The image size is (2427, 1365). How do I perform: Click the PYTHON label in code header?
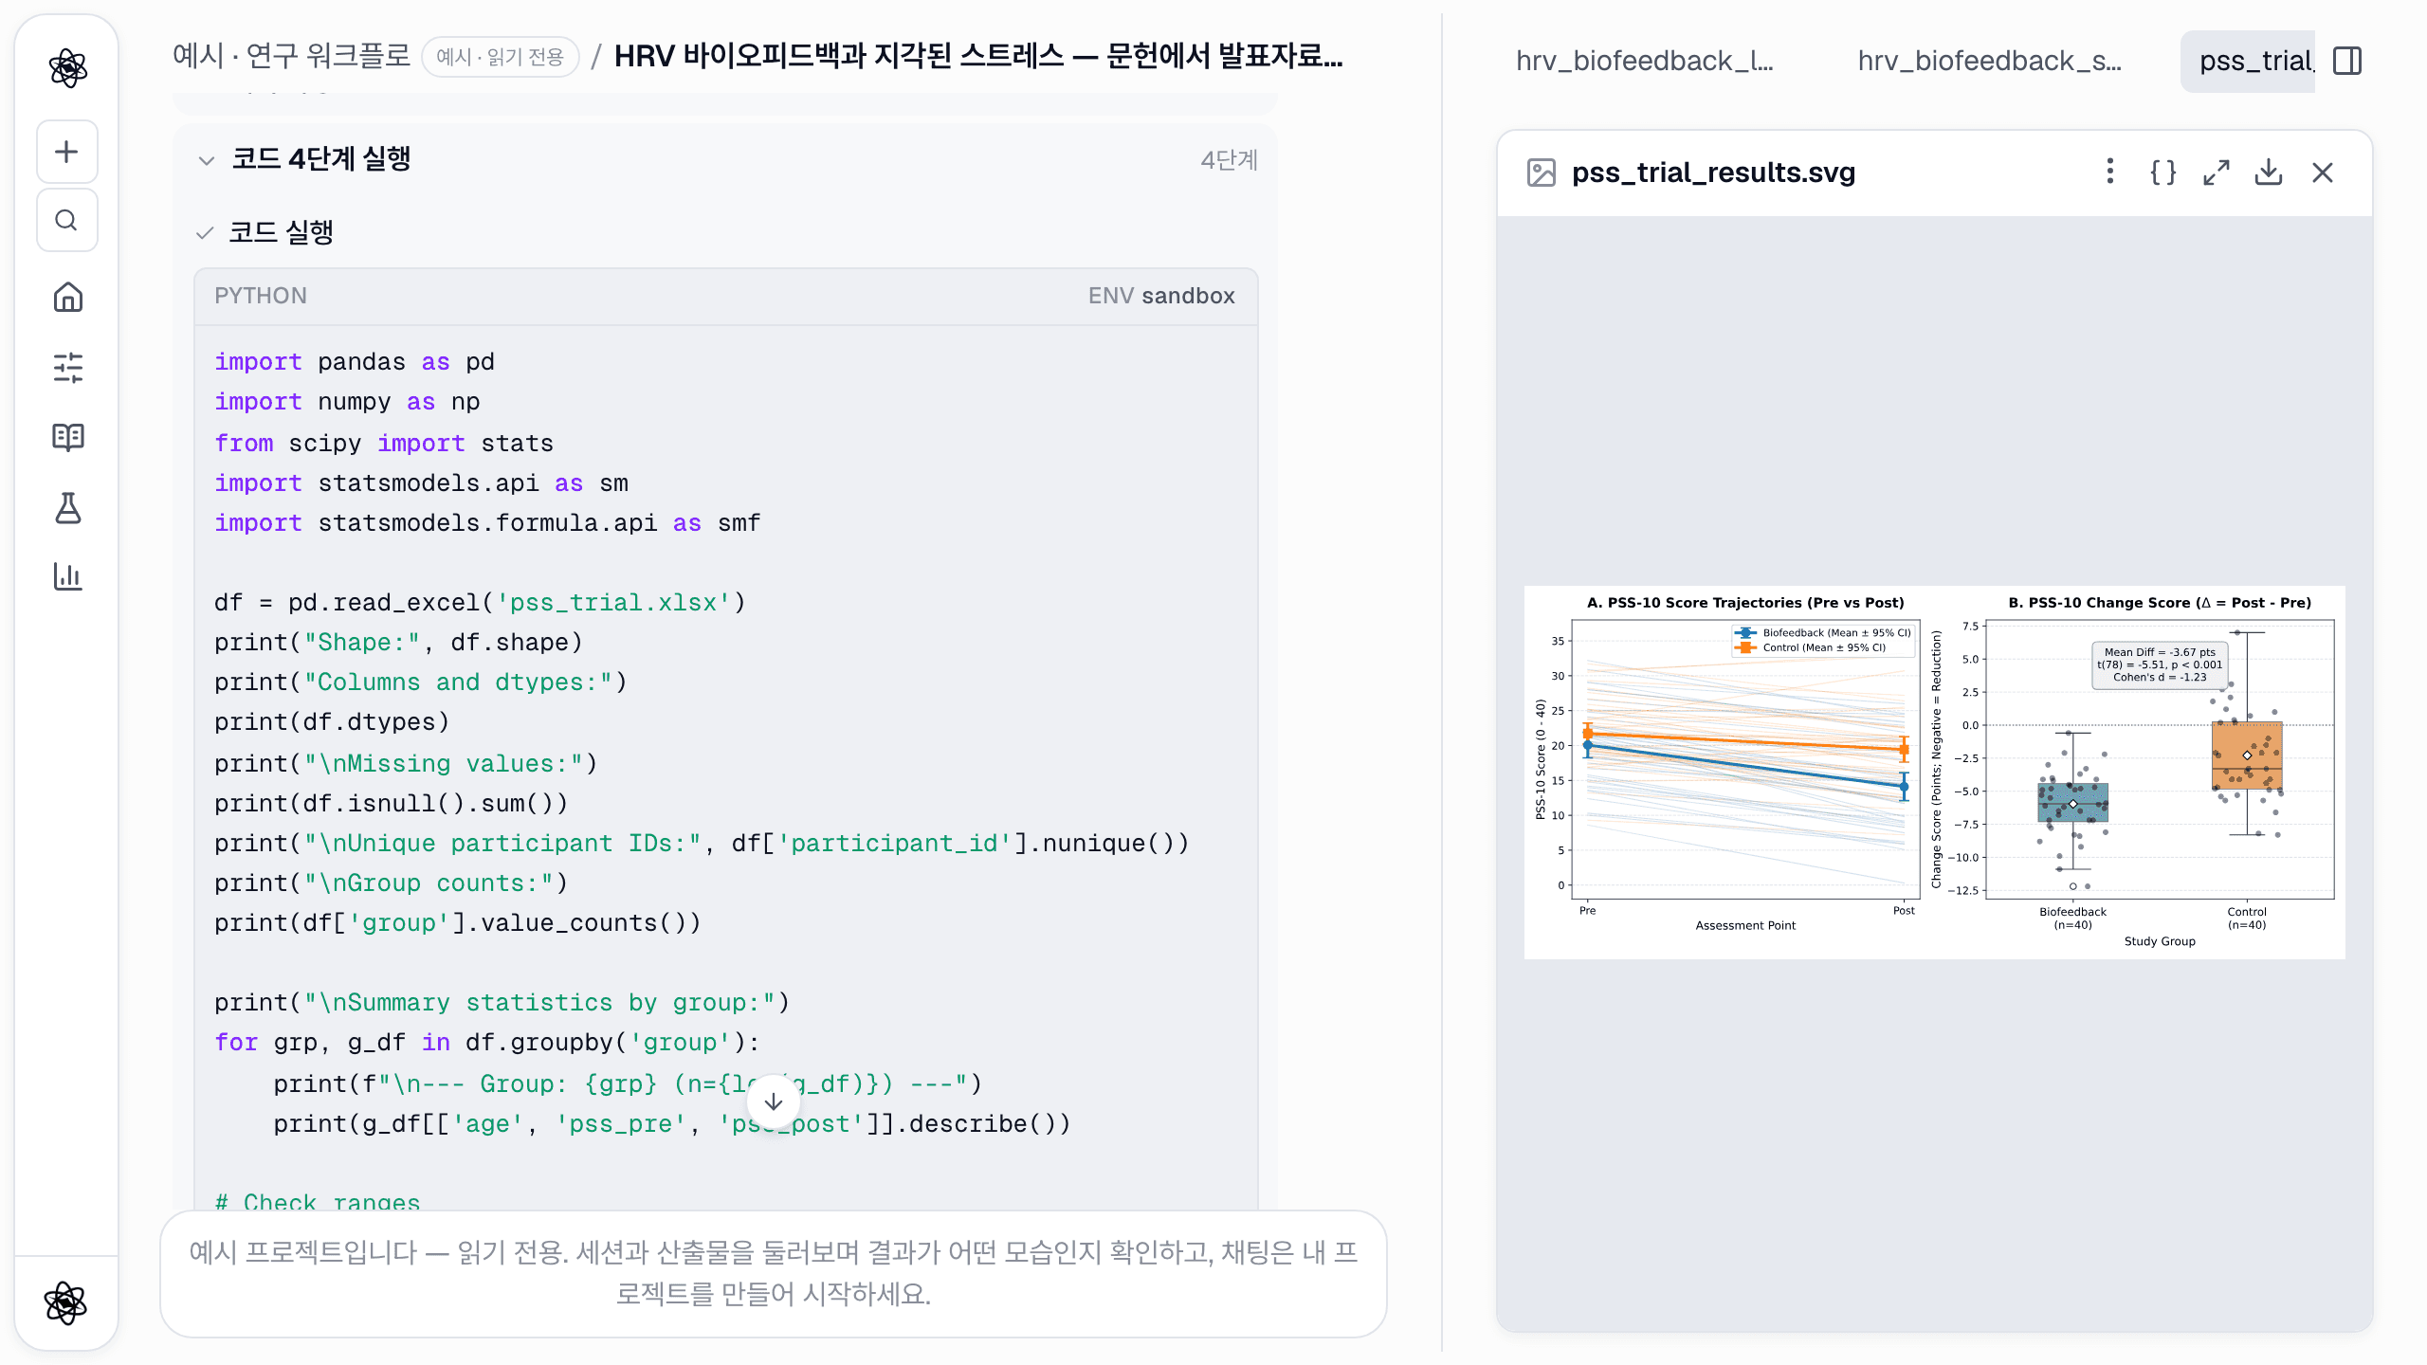(261, 296)
